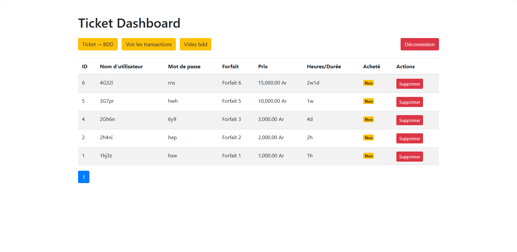Select the username cell 4G32i
This screenshot has width=517, height=252.
(106, 83)
